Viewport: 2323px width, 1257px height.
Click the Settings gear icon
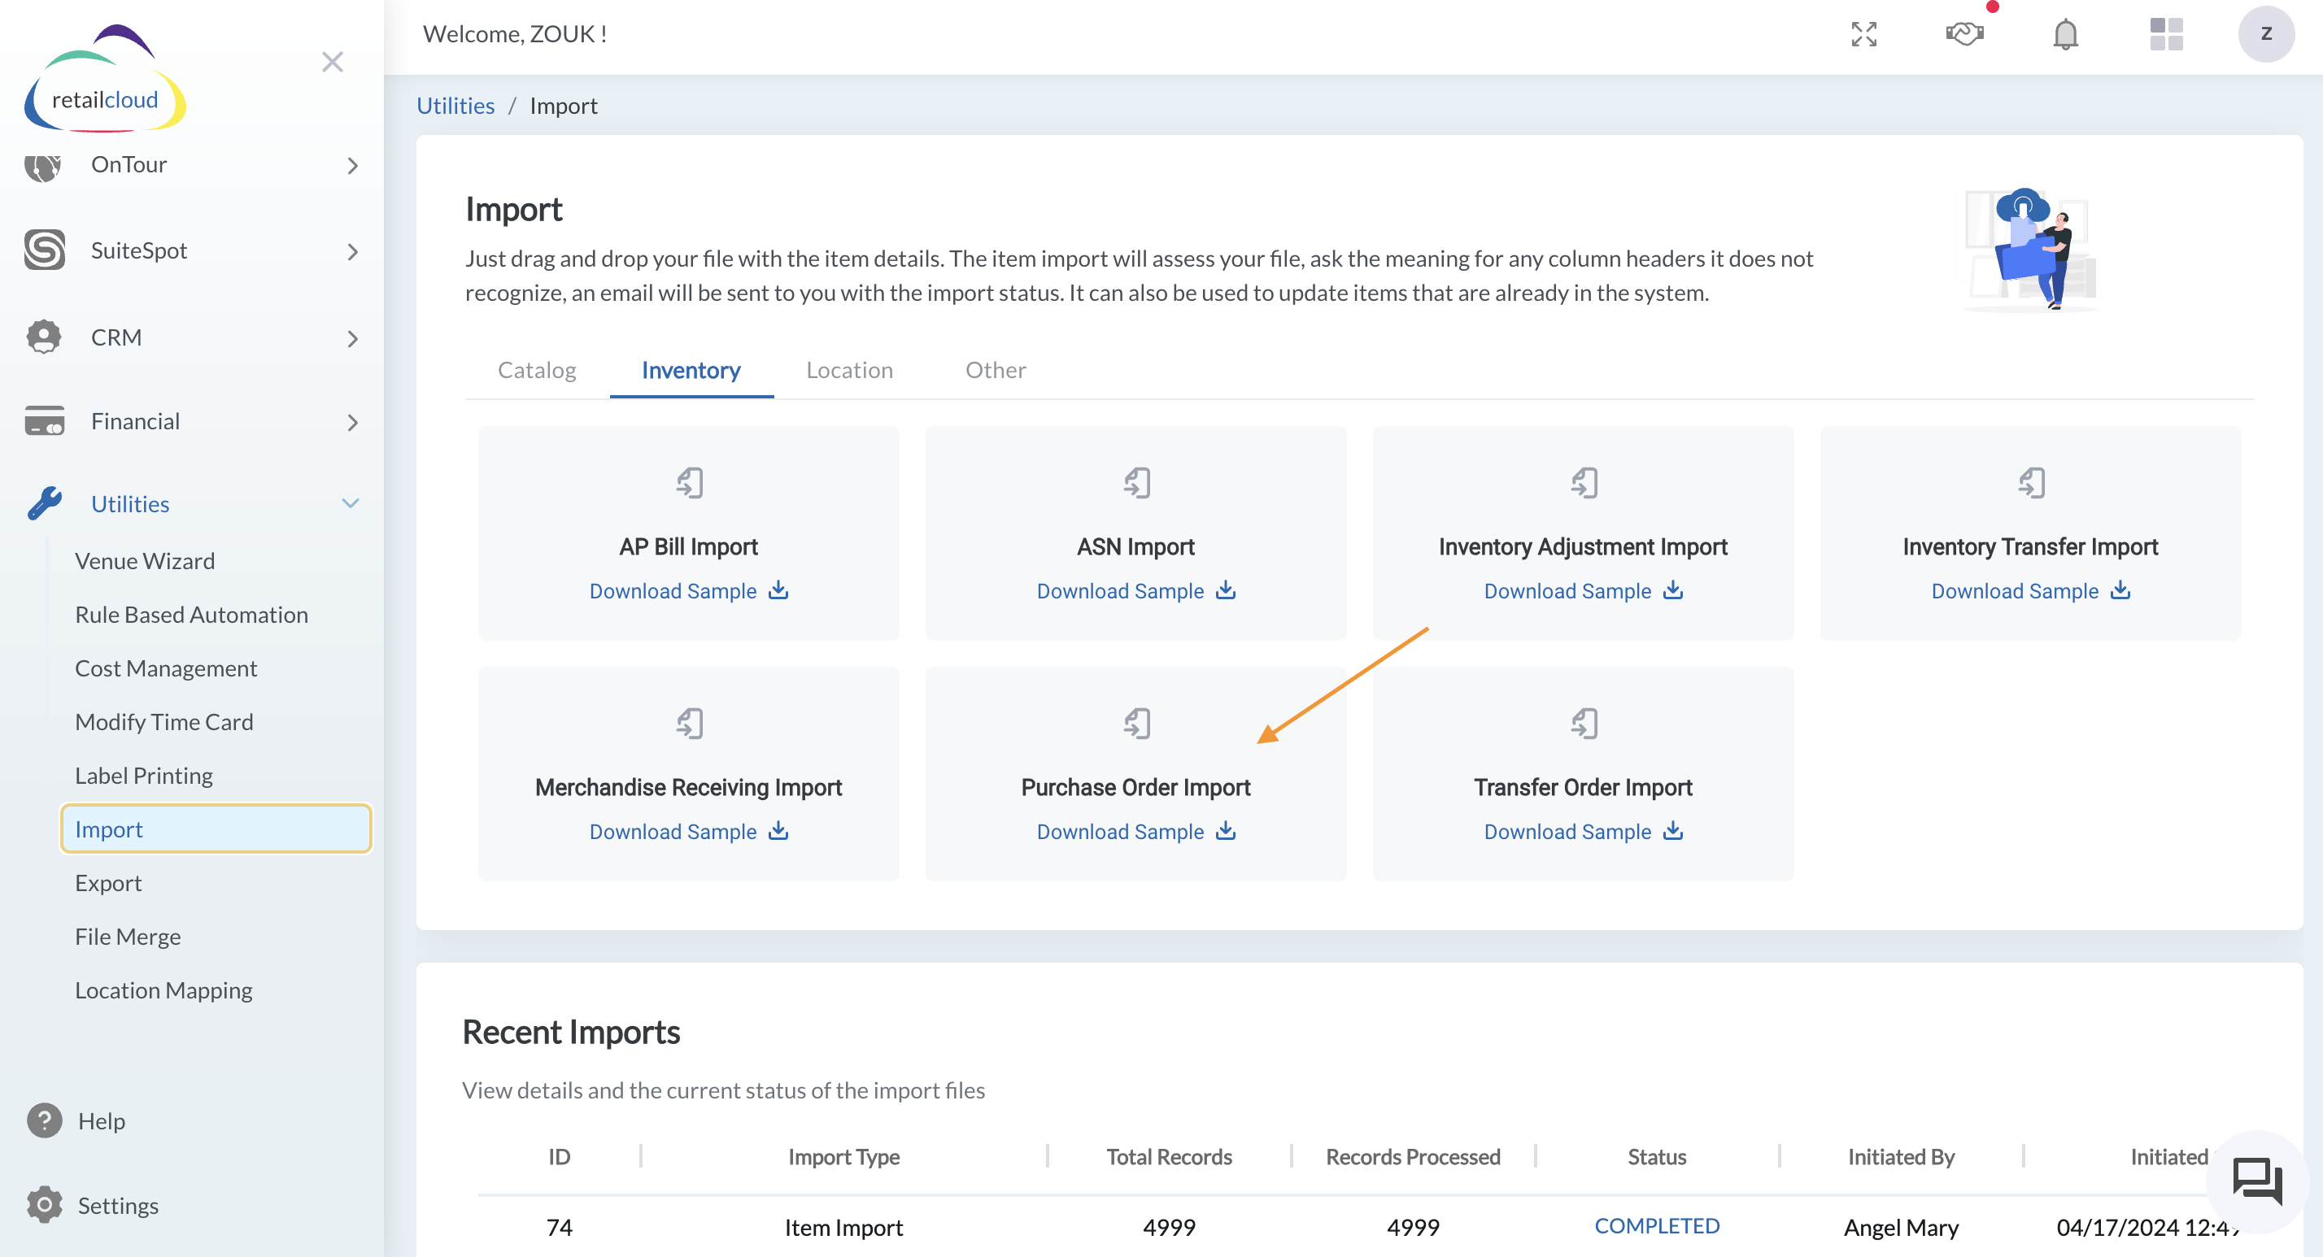click(x=44, y=1205)
